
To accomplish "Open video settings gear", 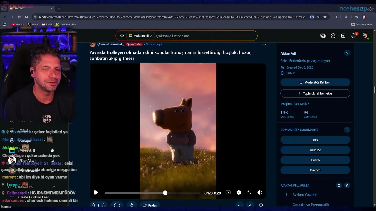I will [x=239, y=193].
